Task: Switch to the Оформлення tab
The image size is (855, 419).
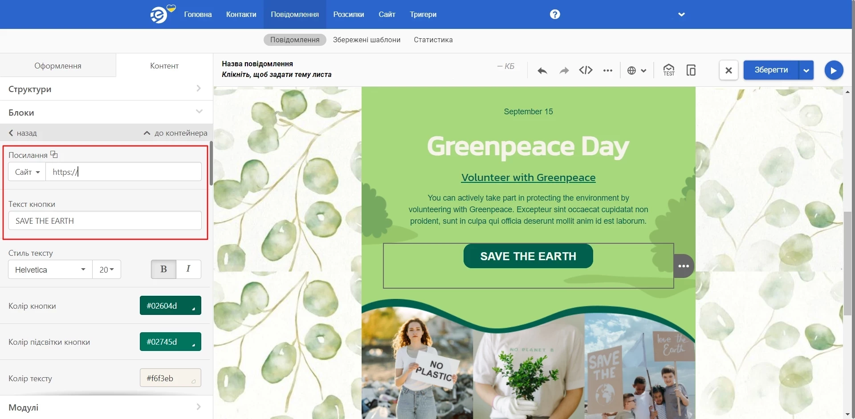Action: 58,65
